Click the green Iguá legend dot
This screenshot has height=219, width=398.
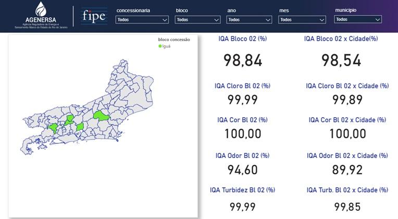[x=160, y=46]
